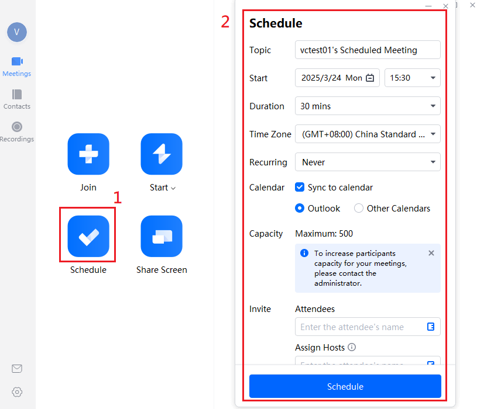Image resolution: width=477 pixels, height=409 pixels.
Task: Click the blue Schedule button
Action: coord(345,386)
